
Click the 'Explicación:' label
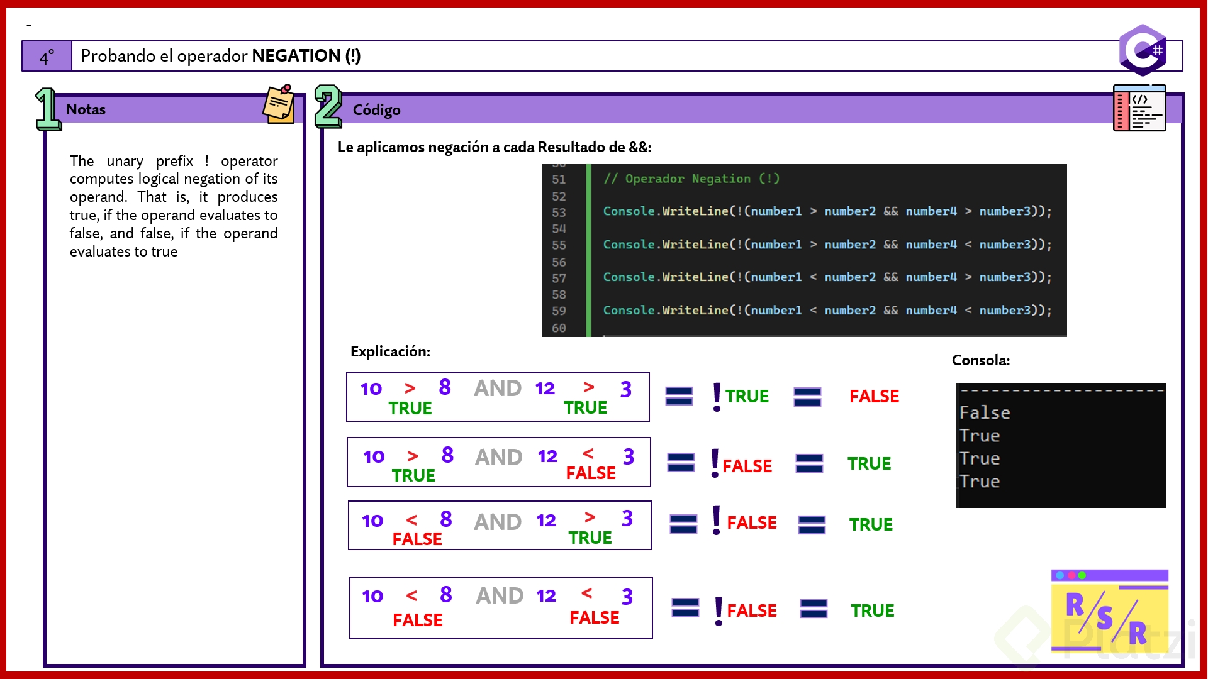point(390,351)
